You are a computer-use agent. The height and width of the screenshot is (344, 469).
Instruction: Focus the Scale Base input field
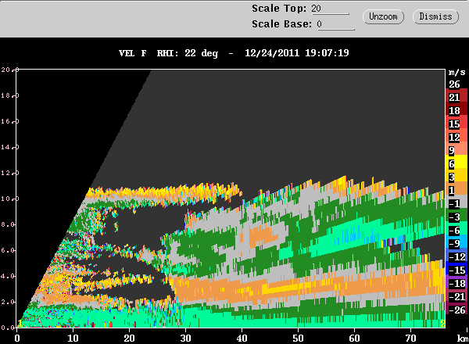click(x=335, y=24)
